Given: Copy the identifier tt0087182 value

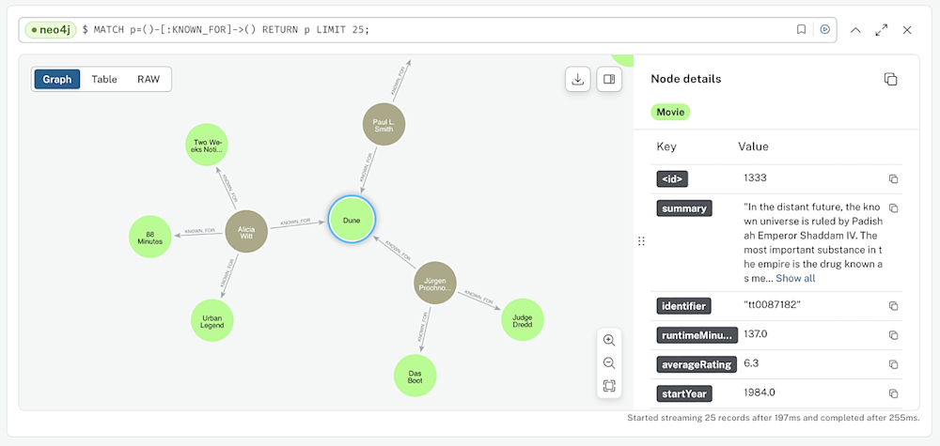Looking at the screenshot, I should [x=893, y=306].
